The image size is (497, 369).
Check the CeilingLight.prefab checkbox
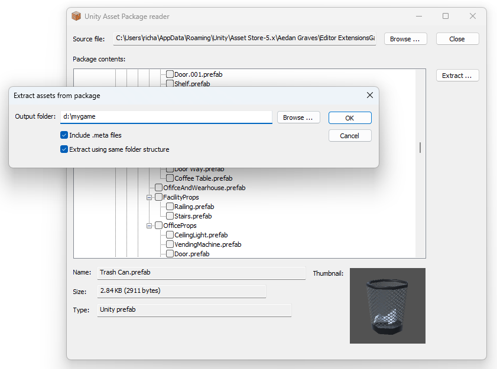[170, 235]
